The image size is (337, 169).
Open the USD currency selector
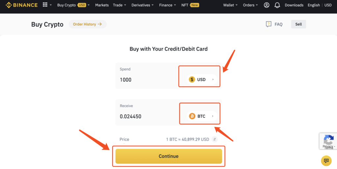(x=202, y=79)
